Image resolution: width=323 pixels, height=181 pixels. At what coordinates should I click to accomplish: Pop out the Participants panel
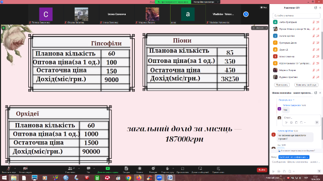[x=315, y=8]
